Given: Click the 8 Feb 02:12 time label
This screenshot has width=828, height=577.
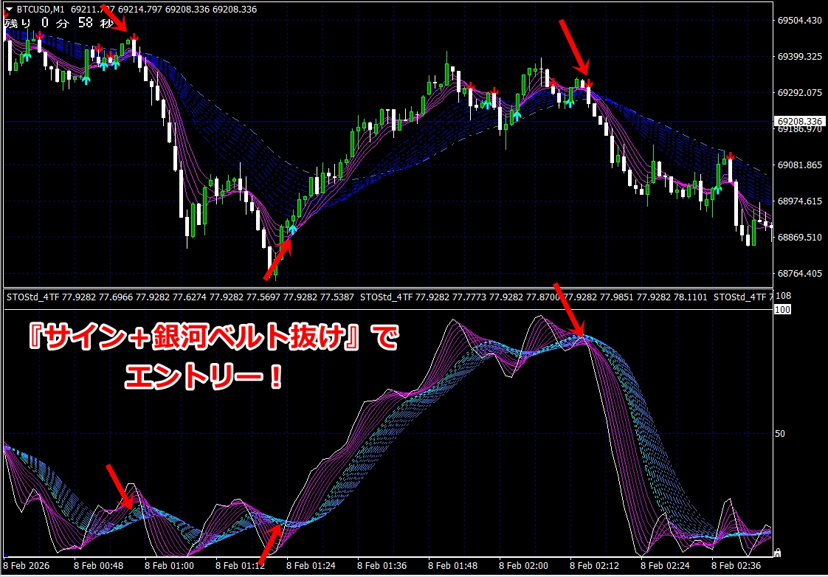Looking at the screenshot, I should [x=594, y=566].
